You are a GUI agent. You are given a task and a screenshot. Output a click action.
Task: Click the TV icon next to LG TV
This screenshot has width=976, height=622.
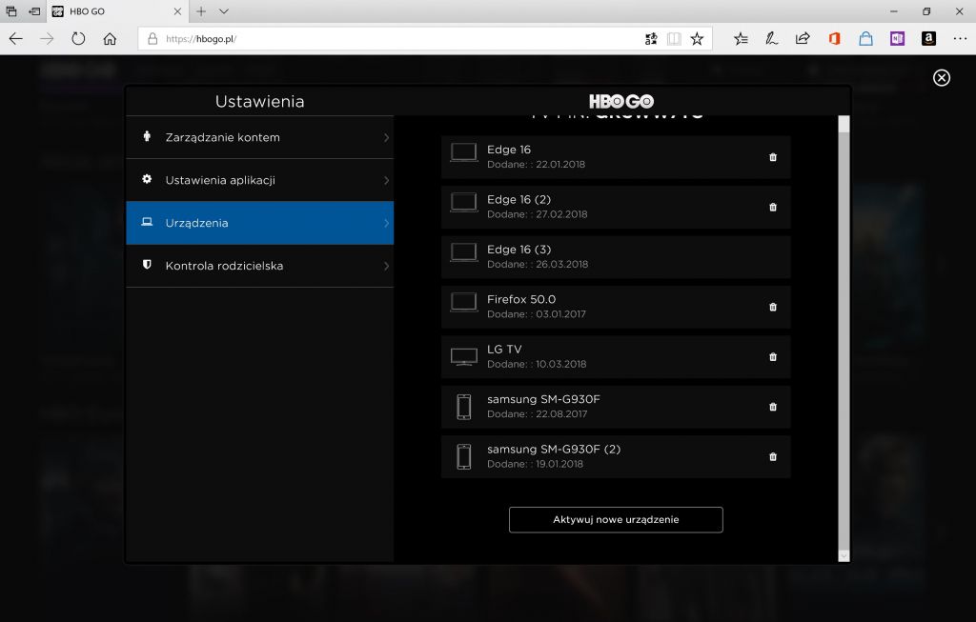pyautogui.click(x=464, y=357)
